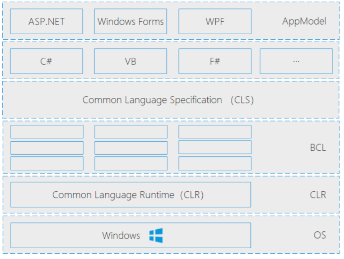Click the Windows logo icon
The height and width of the screenshot is (259, 344).
pos(156,236)
